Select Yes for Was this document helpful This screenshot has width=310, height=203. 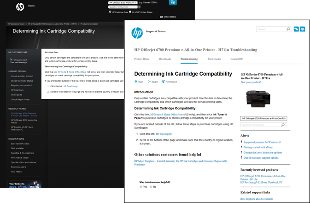(x=141, y=187)
